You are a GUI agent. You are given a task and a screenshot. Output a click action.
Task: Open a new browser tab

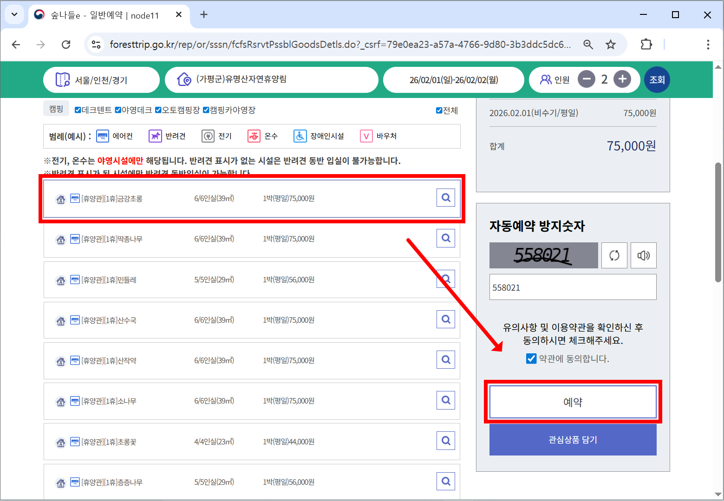[204, 15]
